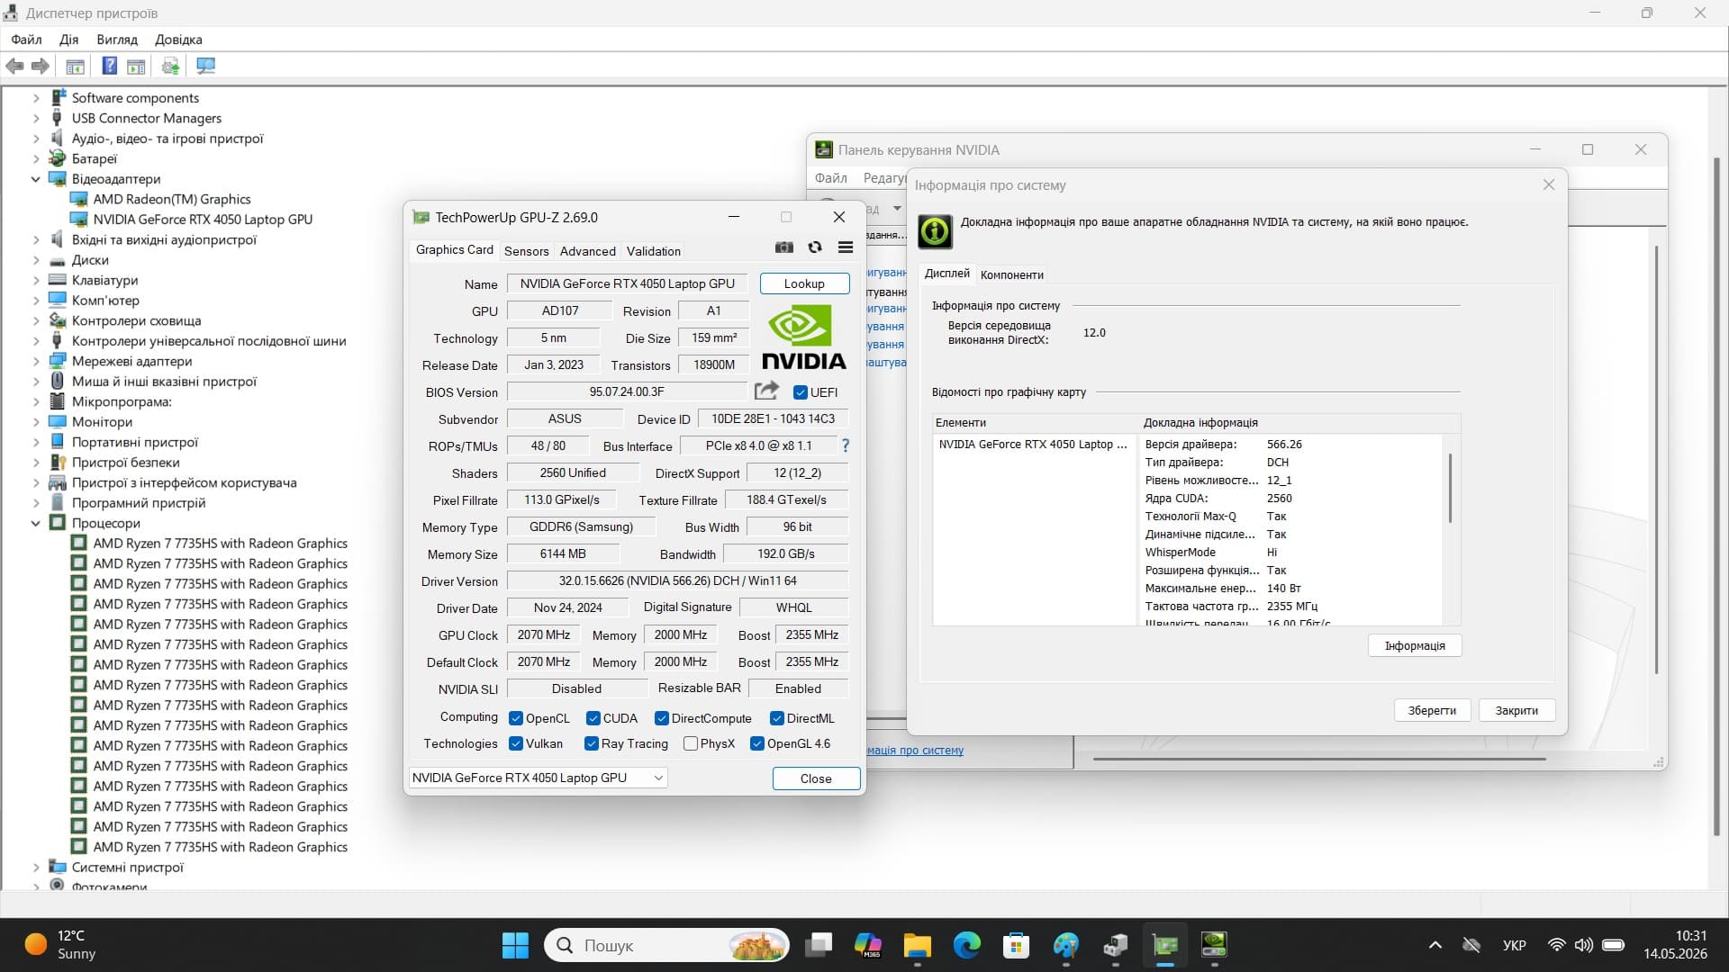The height and width of the screenshot is (972, 1729).
Task: Switch to the Компоненти tab
Action: pos(1012,274)
